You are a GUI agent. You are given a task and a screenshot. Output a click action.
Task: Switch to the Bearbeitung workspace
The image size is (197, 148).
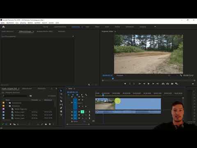pyautogui.click(x=76, y=27)
